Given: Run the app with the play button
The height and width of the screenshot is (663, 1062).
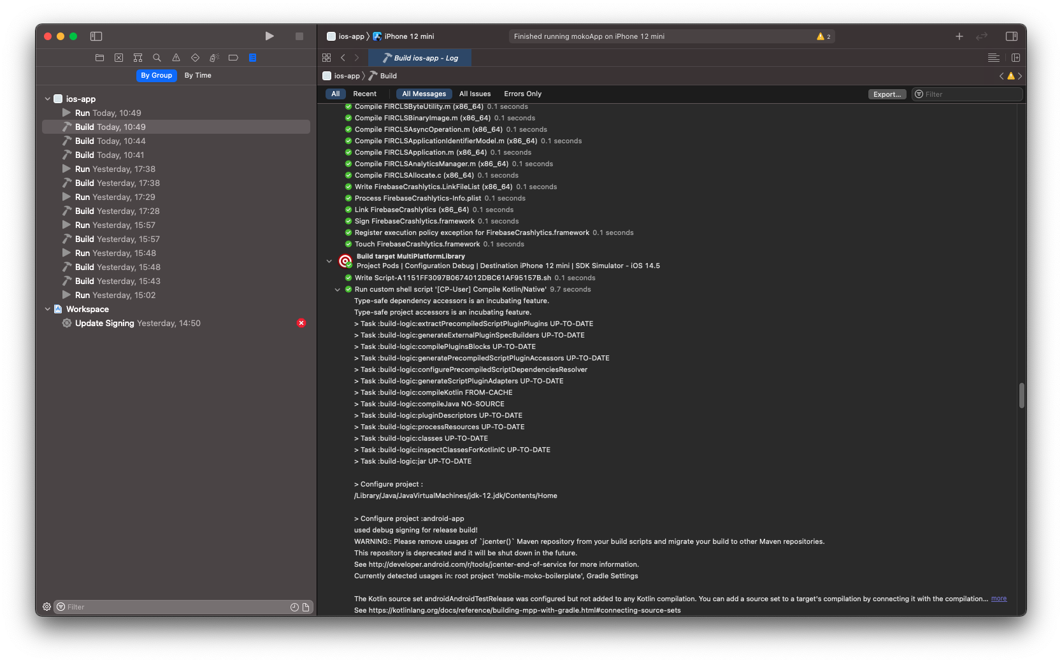Looking at the screenshot, I should (x=269, y=36).
